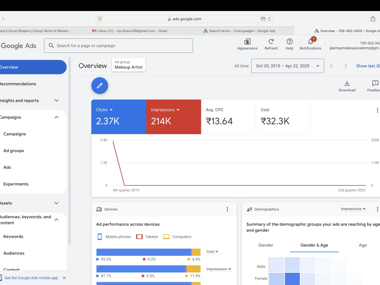Viewport: 380px width, 285px height.
Task: Click the reader view icon in address bar
Action: pos(100,19)
